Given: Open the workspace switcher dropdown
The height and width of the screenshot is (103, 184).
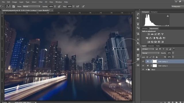Looking at the screenshot, I should point(177,7).
